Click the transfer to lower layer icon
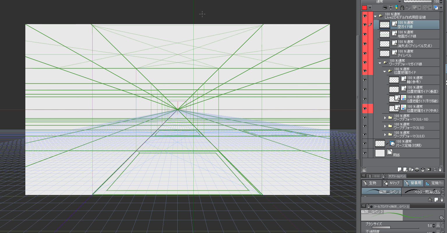The width and height of the screenshot is (447, 233). click(417, 169)
